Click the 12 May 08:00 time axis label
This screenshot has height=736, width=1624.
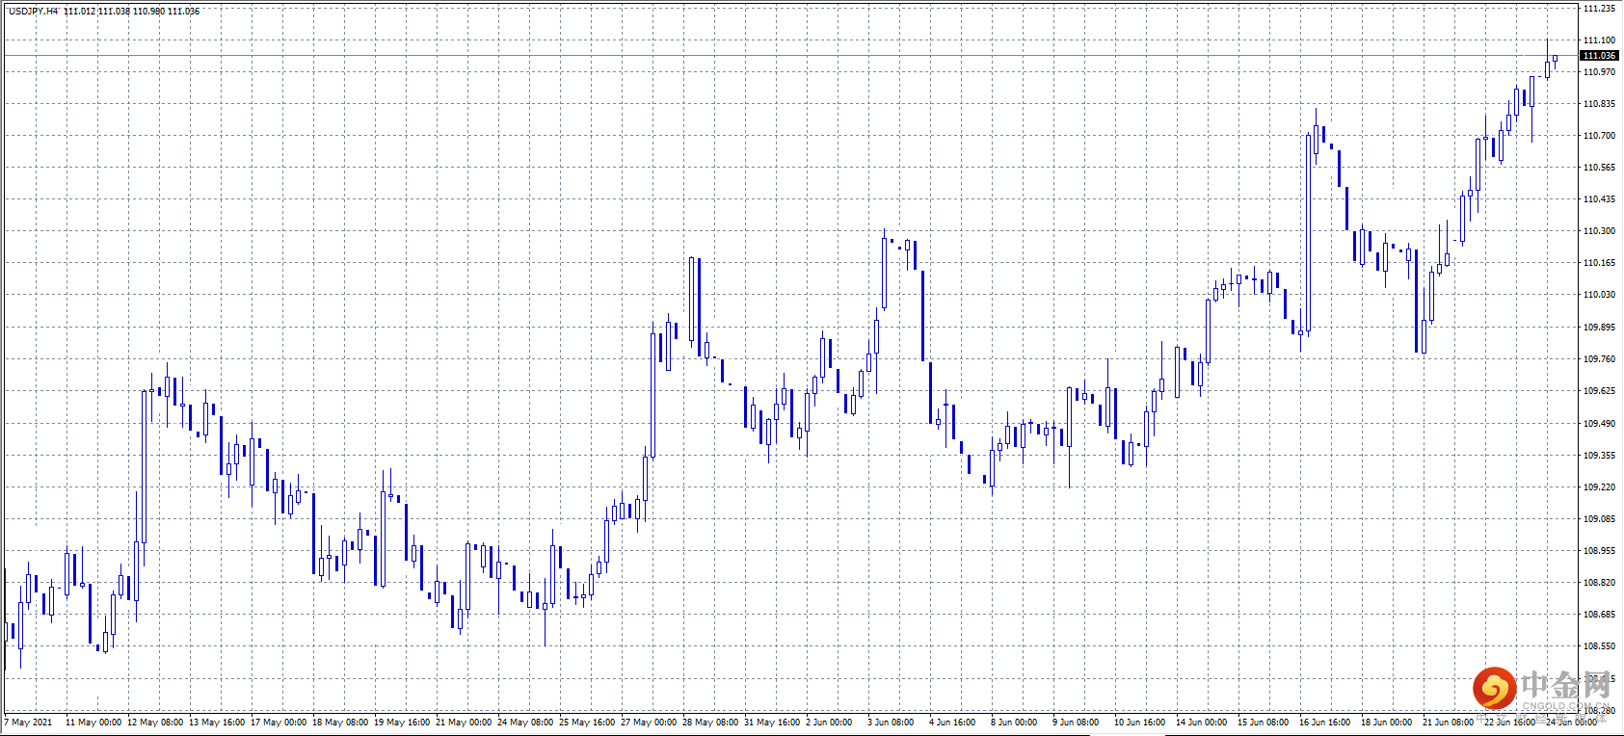[x=155, y=723]
